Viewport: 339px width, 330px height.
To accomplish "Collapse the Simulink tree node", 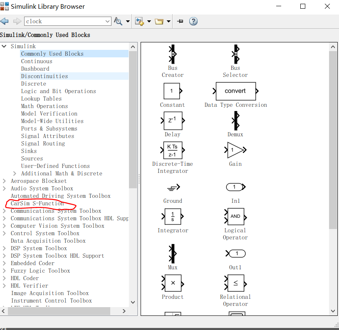I will (x=4, y=46).
